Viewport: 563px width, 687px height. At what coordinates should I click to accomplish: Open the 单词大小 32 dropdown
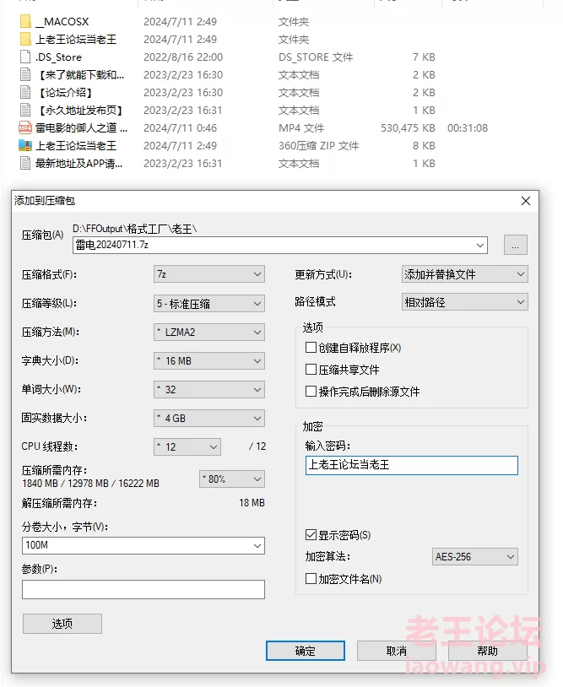[x=209, y=390]
